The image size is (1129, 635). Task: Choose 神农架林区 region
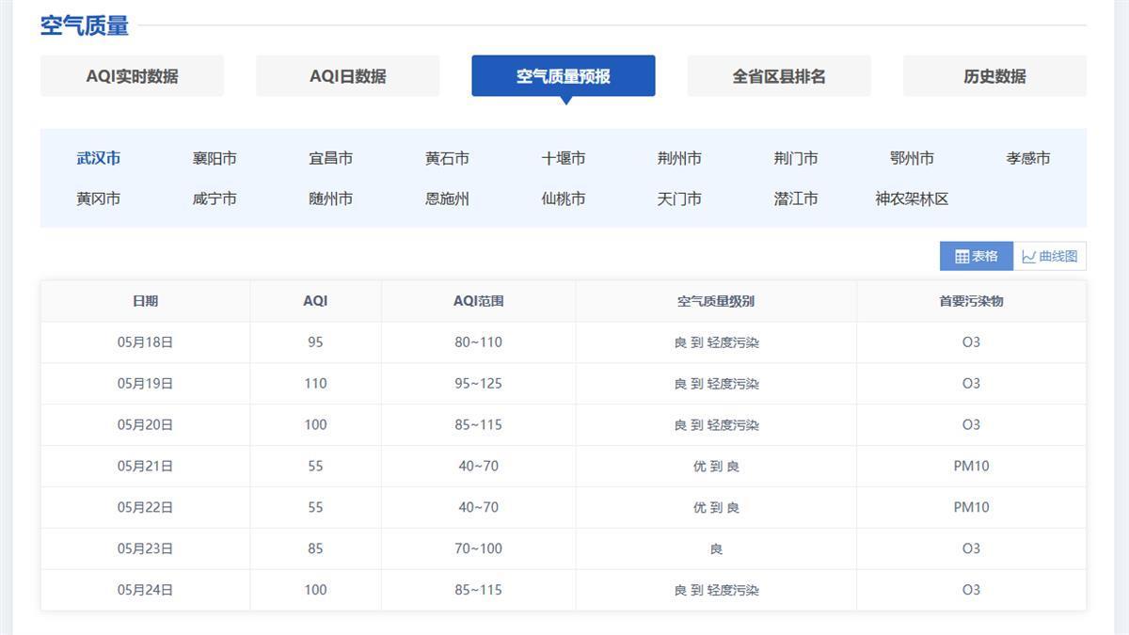click(912, 198)
